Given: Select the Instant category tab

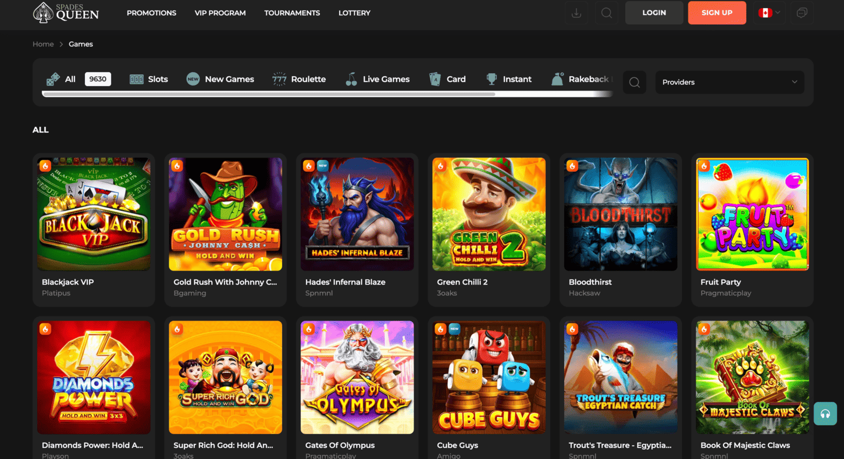Looking at the screenshot, I should tap(508, 79).
